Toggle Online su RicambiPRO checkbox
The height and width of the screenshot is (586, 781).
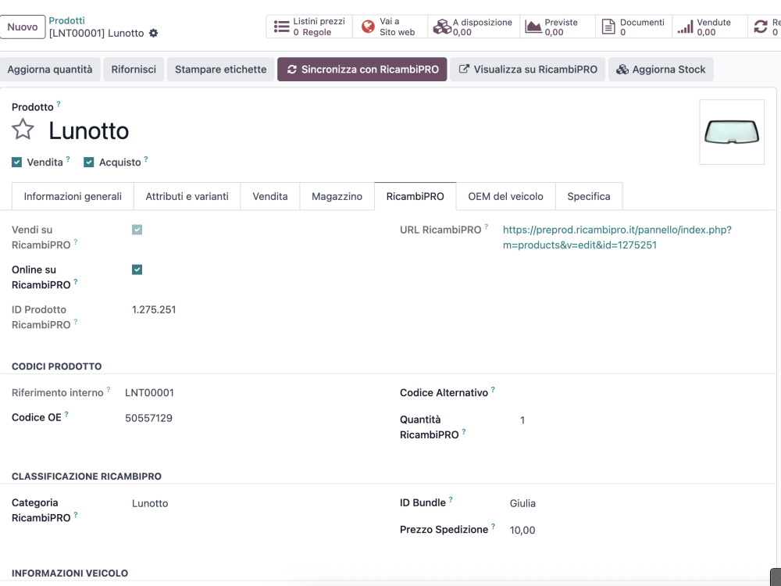[x=137, y=270]
